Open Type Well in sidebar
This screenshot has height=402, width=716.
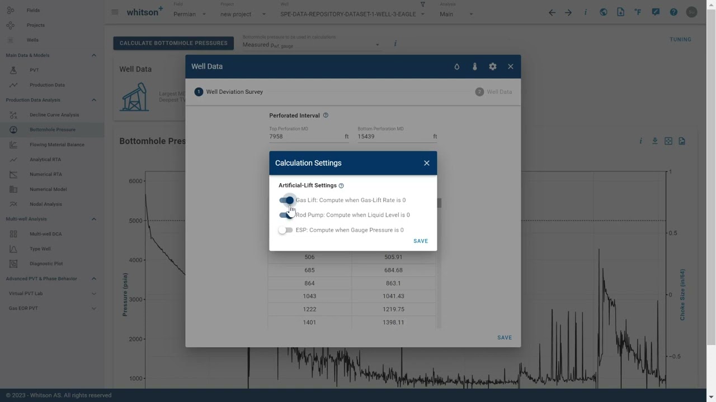tap(40, 249)
